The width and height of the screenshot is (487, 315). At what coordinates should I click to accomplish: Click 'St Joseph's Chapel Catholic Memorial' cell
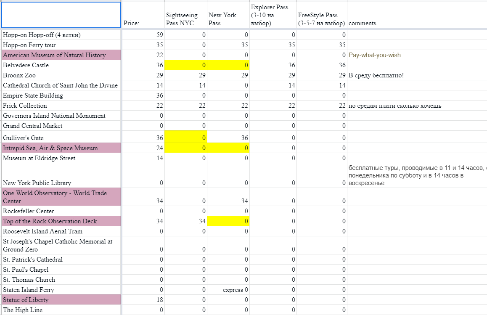point(61,246)
